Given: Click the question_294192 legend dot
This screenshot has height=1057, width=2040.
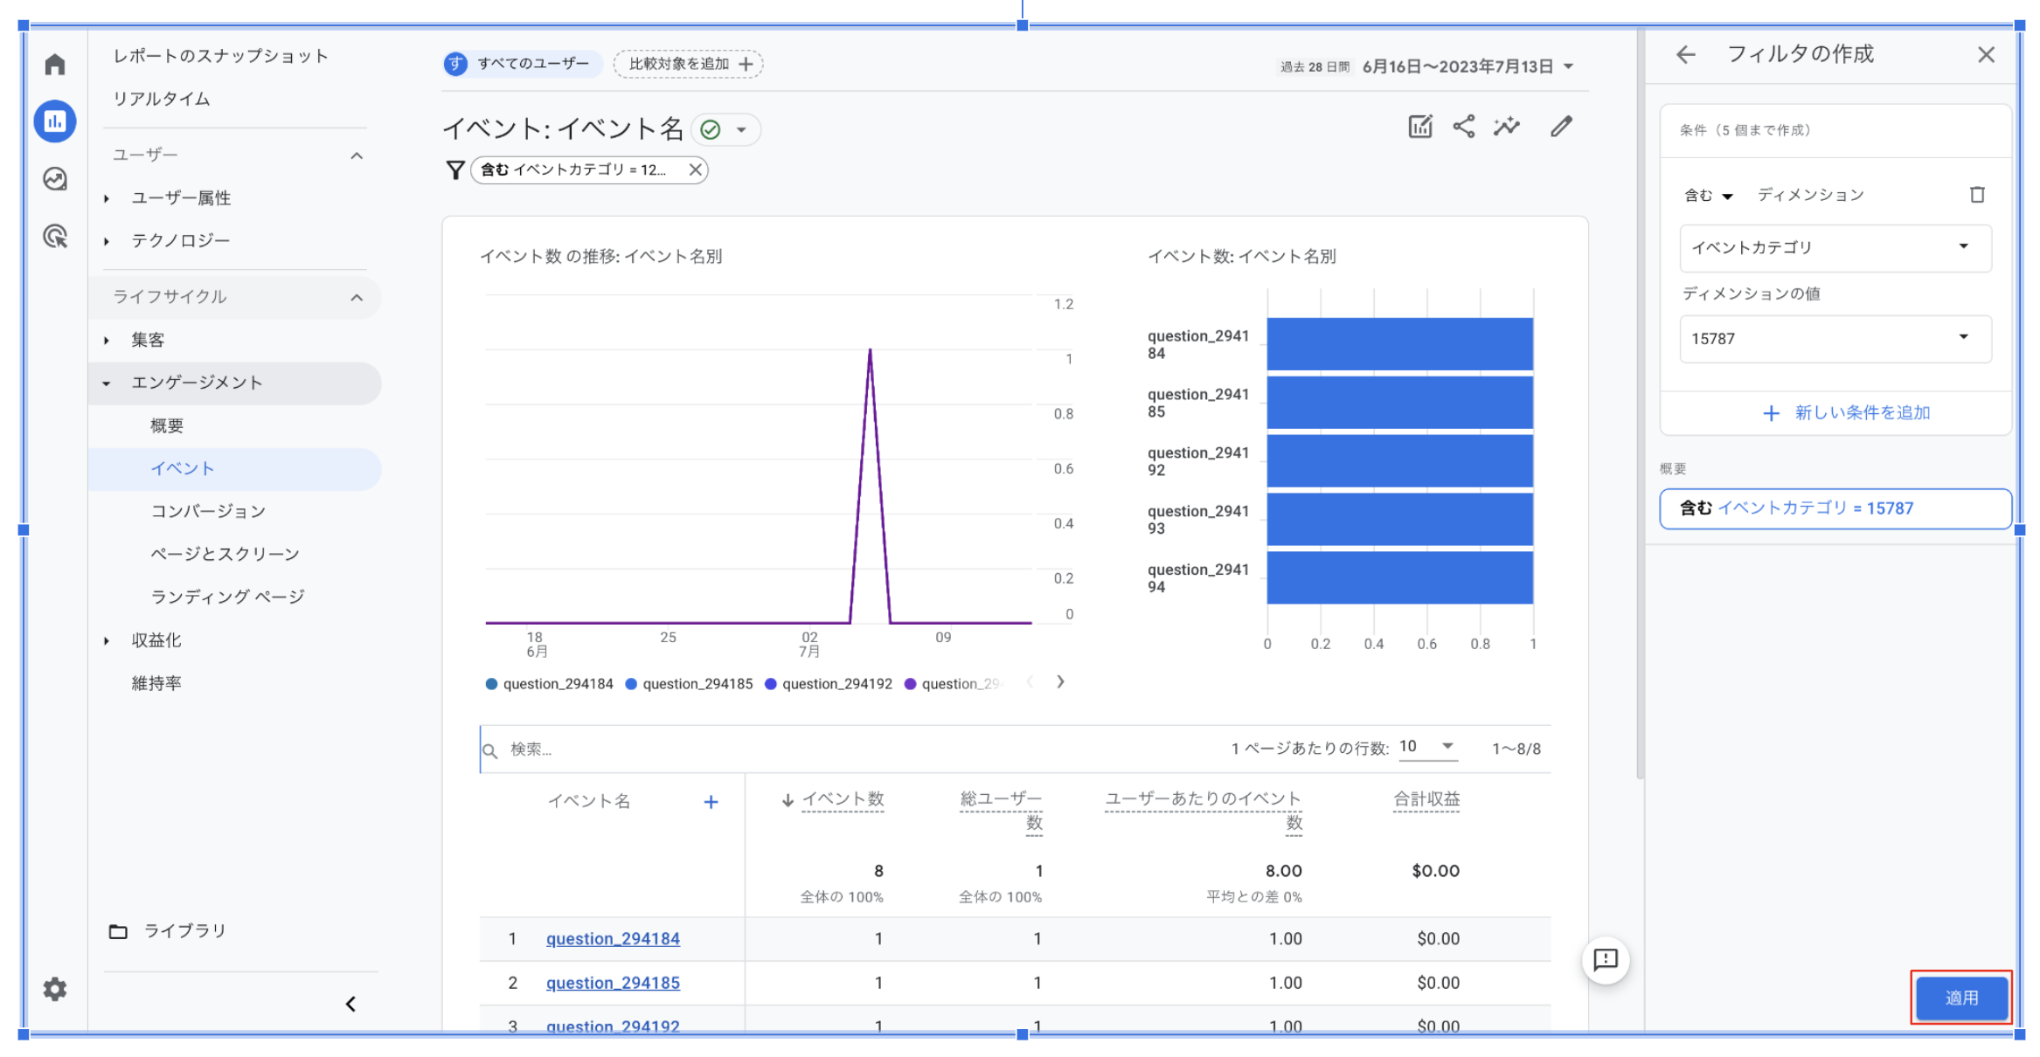Looking at the screenshot, I should point(771,684).
